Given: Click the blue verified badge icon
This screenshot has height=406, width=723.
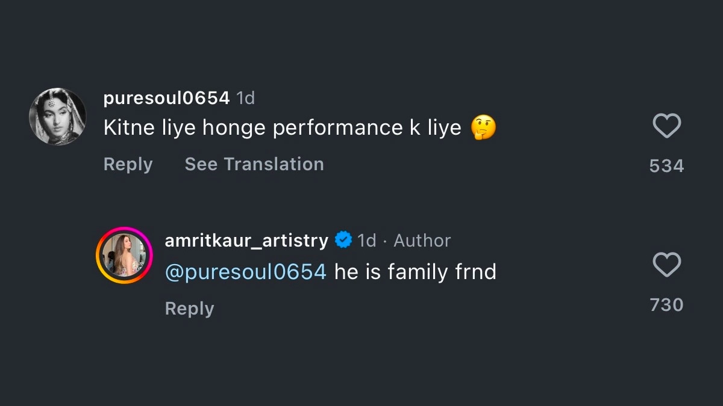Looking at the screenshot, I should click(x=343, y=241).
